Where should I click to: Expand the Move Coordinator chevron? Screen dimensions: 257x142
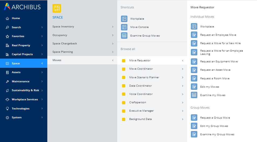(183, 69)
